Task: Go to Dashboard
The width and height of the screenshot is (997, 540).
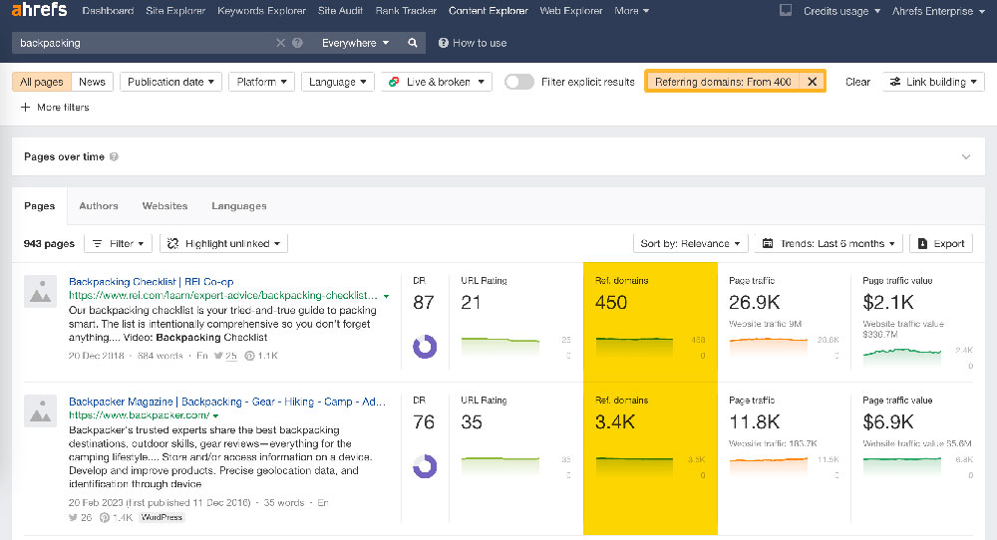Action: point(108,11)
